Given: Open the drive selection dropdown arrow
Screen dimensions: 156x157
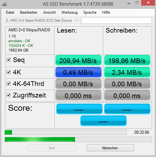Looking at the screenshot, I should (x=76, y=20).
